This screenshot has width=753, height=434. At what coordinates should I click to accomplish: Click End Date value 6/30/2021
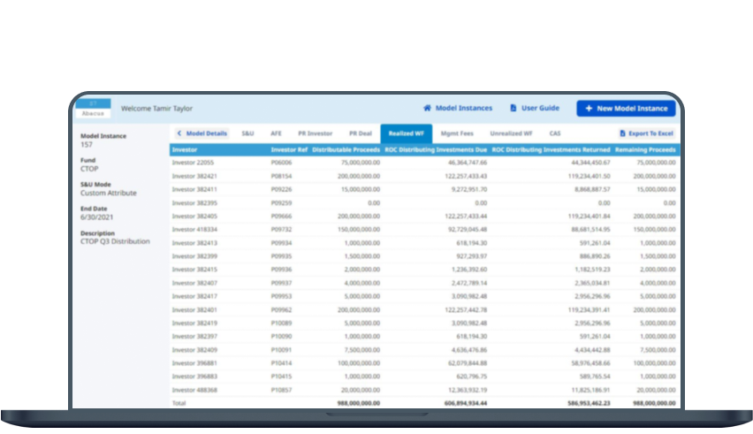97,217
